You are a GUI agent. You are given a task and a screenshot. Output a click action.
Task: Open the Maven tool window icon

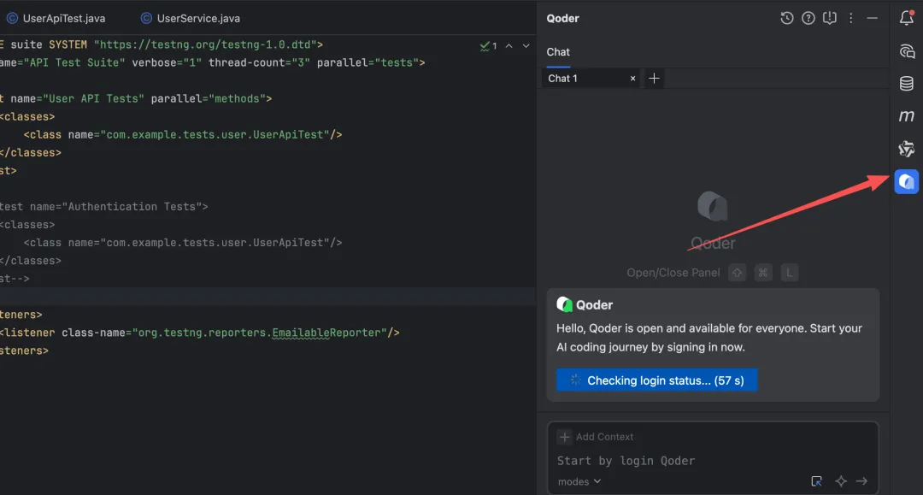[x=907, y=116]
